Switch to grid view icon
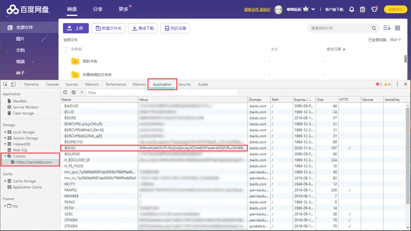 pos(397,28)
